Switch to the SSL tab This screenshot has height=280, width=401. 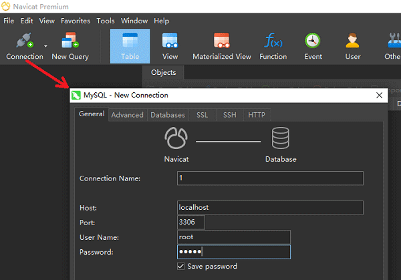[x=202, y=115]
